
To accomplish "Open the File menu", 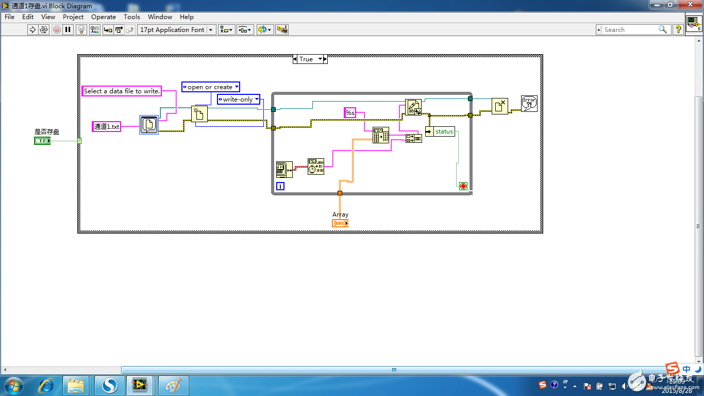I will [9, 17].
